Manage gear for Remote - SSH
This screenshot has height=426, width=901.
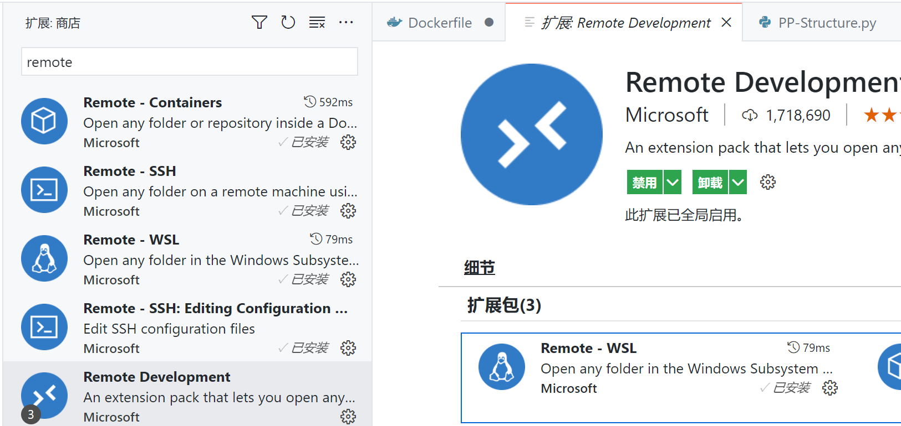coord(348,211)
